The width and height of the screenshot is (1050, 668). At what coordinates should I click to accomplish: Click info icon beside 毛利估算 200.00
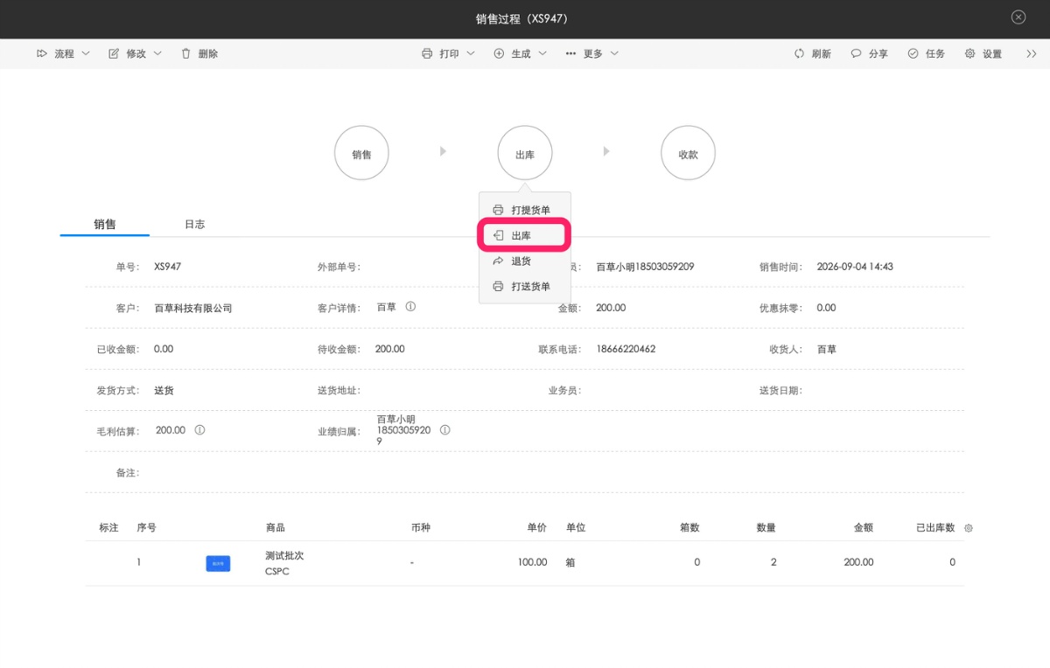[199, 430]
